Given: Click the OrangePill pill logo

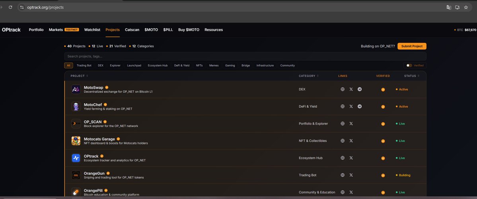Looking at the screenshot, I should coord(76,192).
